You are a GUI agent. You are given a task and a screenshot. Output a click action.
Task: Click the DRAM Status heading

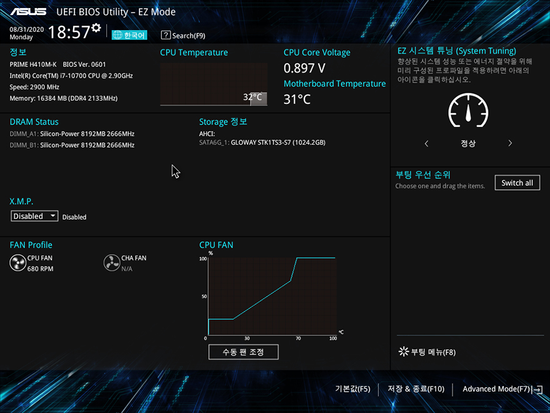pos(34,122)
